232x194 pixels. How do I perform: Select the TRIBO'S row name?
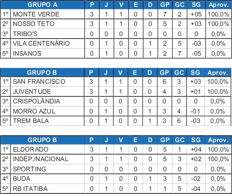[x=25, y=34]
